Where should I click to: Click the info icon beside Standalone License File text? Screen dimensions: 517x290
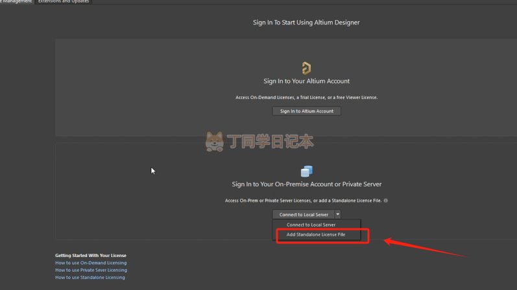(x=385, y=201)
